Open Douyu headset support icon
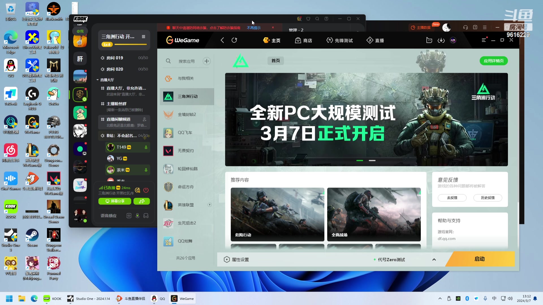Screen dimensions: 543x305 point(466,27)
